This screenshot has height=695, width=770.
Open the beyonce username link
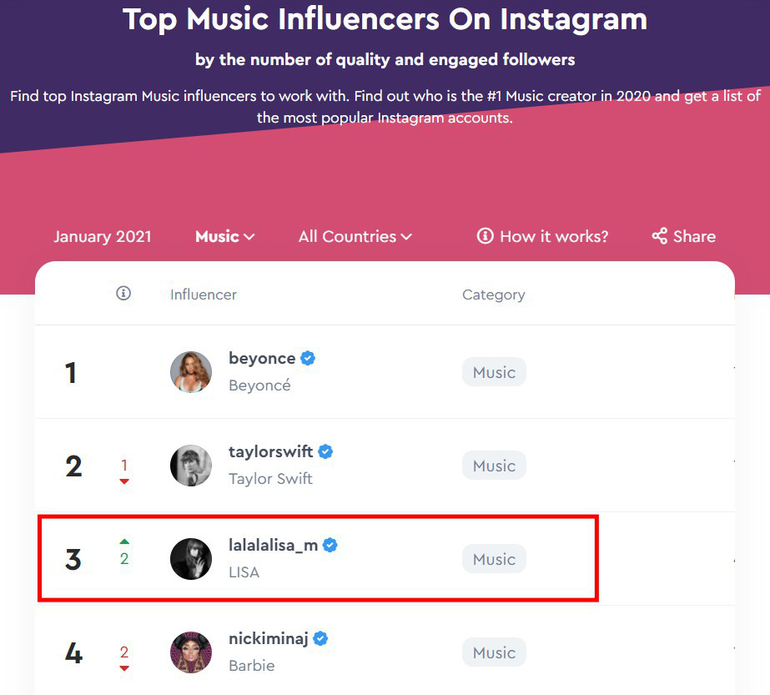(x=262, y=359)
